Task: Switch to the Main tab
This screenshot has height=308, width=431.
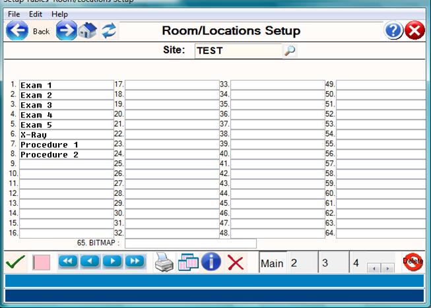Action: click(272, 263)
